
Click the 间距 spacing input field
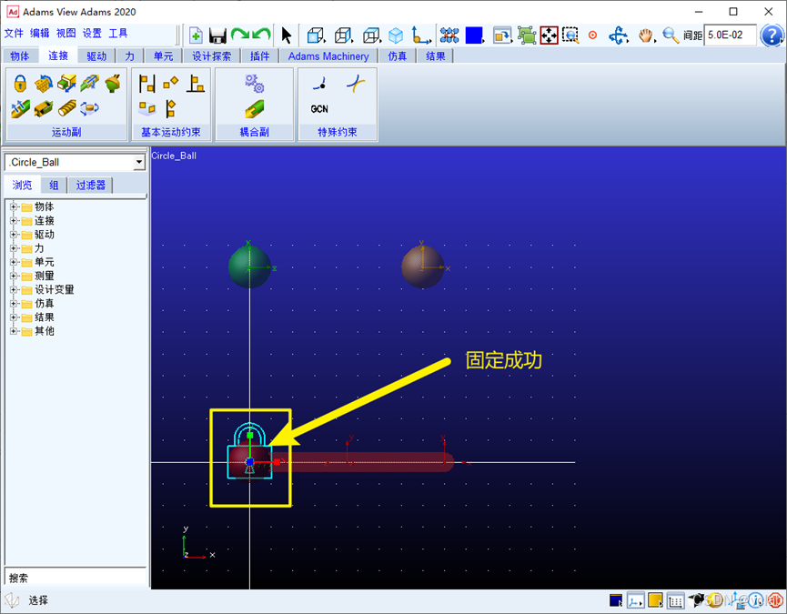(x=730, y=35)
